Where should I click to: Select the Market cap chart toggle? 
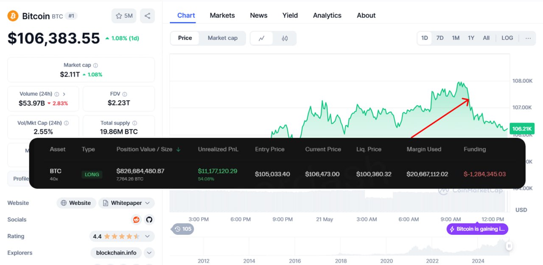click(x=223, y=38)
